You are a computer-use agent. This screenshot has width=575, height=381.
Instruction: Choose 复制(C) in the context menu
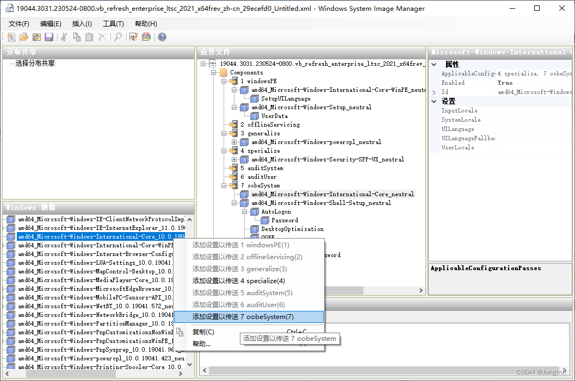point(249,332)
